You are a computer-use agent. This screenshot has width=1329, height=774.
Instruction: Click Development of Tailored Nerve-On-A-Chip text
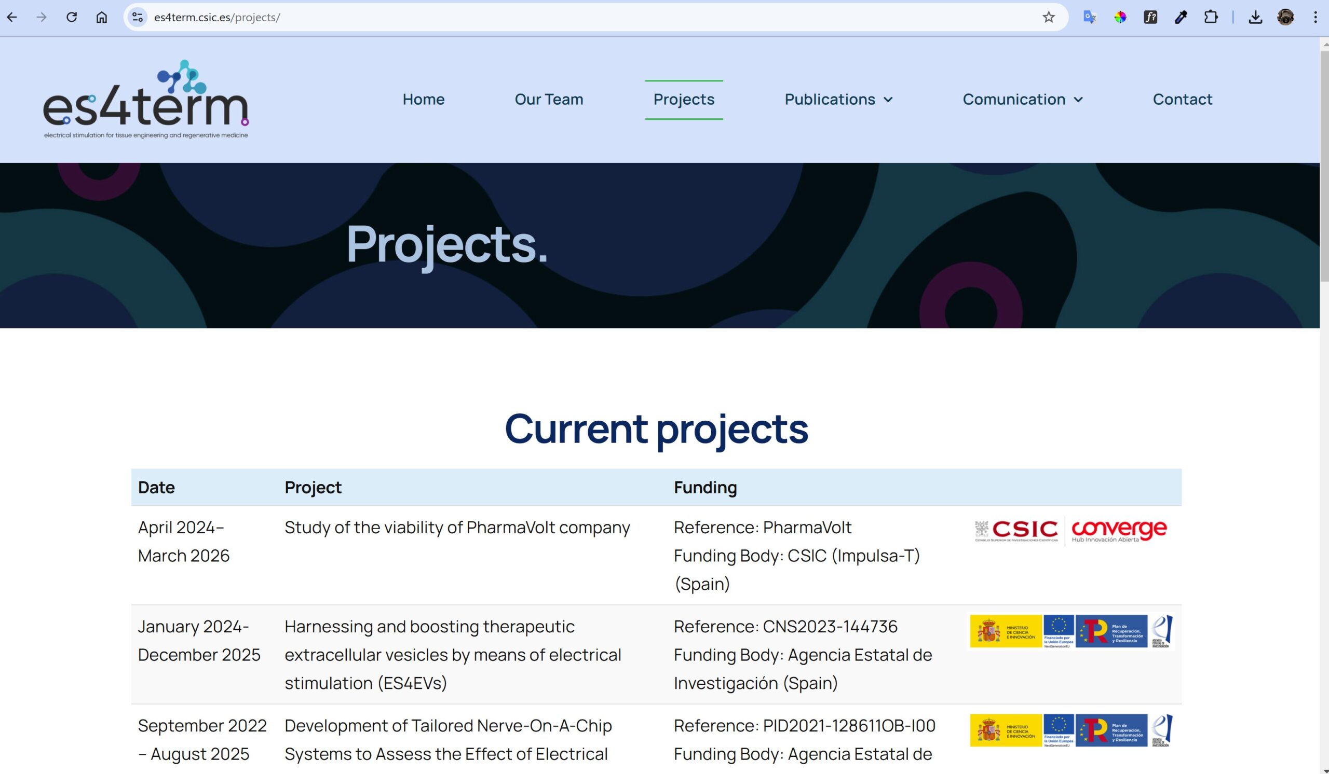coord(448,740)
